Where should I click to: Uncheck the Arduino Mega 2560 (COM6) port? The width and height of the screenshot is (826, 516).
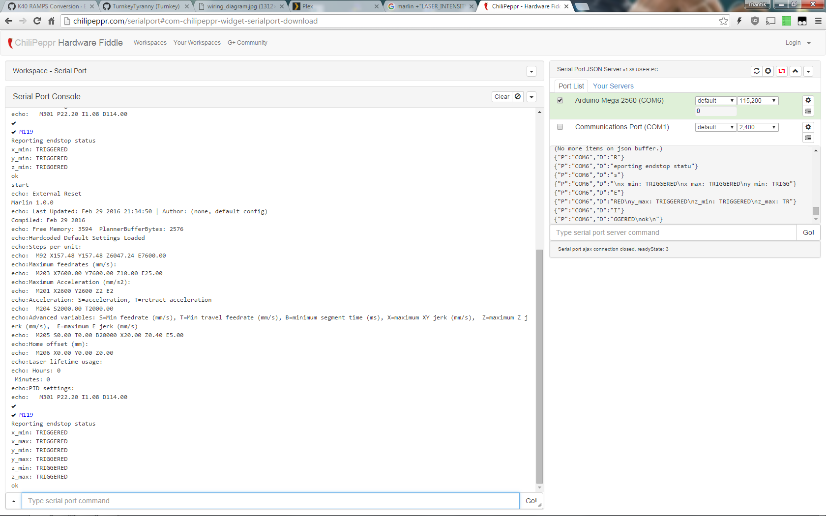pyautogui.click(x=560, y=100)
